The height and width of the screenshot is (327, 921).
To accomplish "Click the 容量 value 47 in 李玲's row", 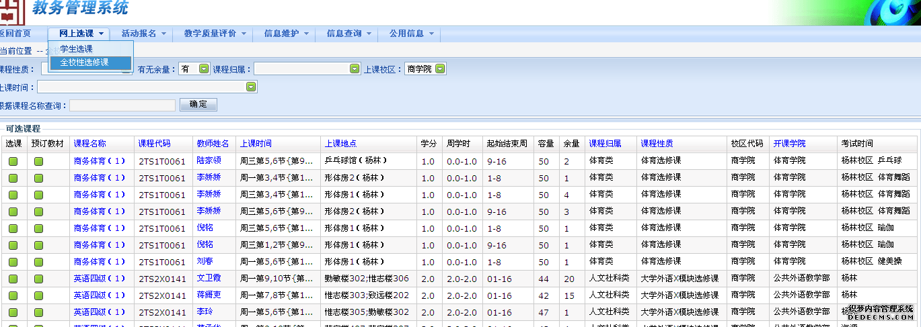I will [544, 312].
